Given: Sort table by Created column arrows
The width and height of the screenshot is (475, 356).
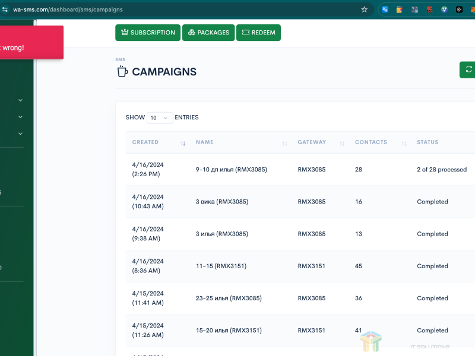Looking at the screenshot, I should click(x=183, y=143).
